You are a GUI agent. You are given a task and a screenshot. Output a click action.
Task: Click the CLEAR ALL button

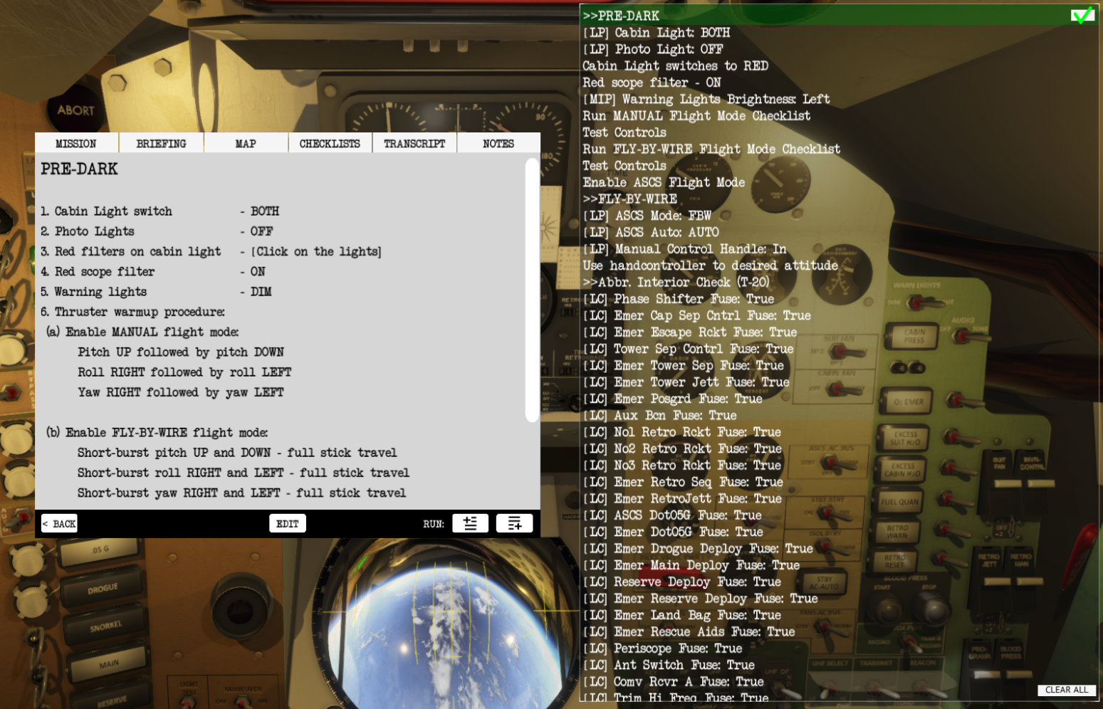(1066, 690)
